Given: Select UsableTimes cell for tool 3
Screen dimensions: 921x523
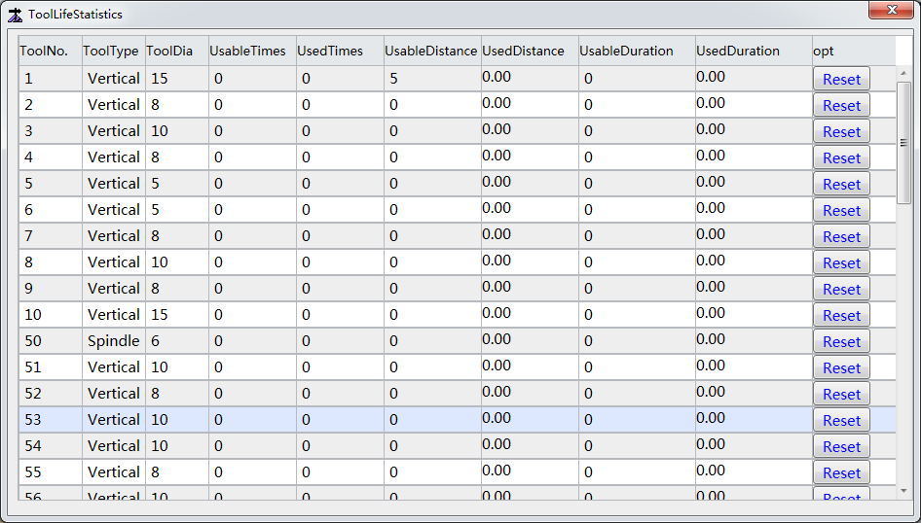Looking at the screenshot, I should click(x=252, y=130).
